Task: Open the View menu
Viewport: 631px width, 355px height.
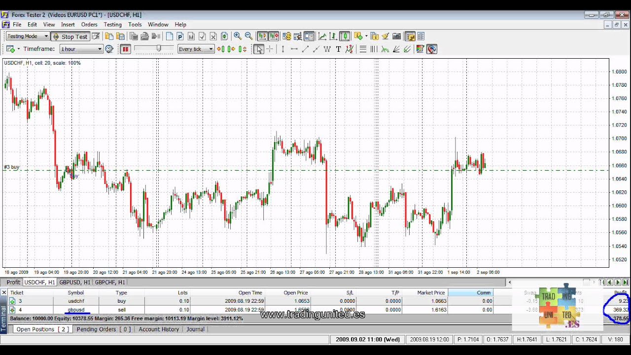Action: pos(49,24)
